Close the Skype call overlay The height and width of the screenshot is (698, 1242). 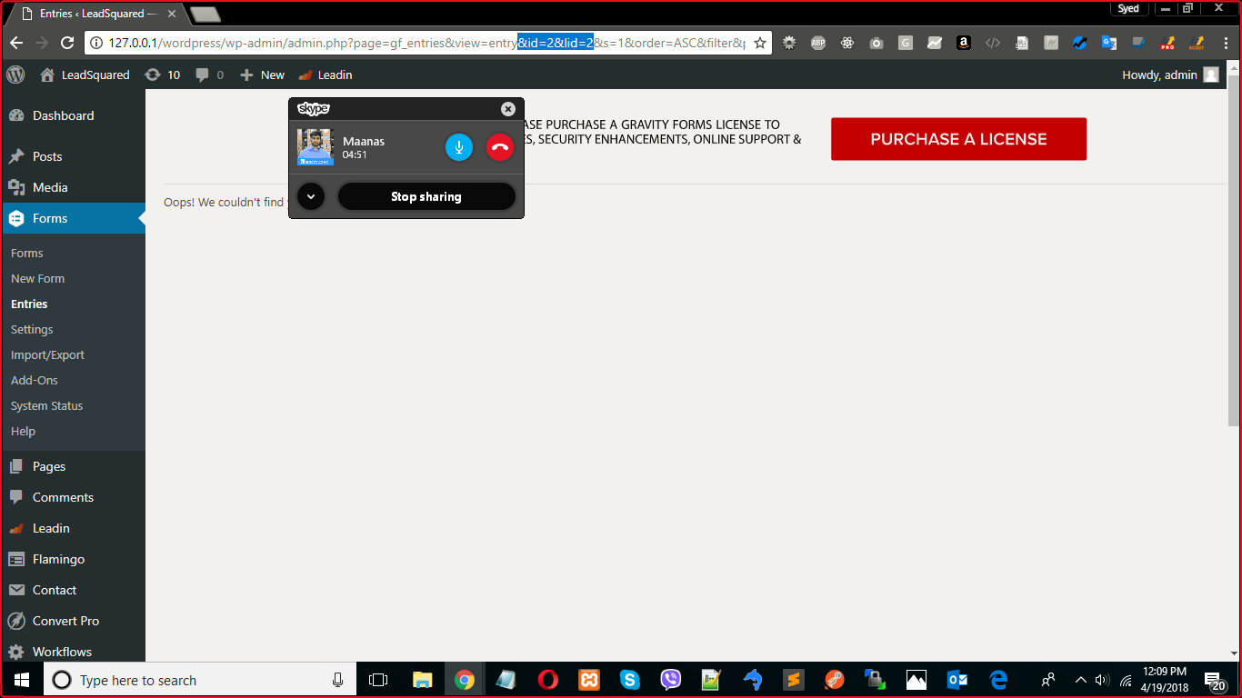[508, 109]
